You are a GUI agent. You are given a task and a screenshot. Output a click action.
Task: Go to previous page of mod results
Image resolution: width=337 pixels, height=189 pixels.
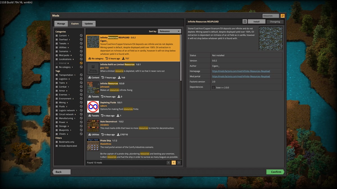pyautogui.click(x=168, y=163)
